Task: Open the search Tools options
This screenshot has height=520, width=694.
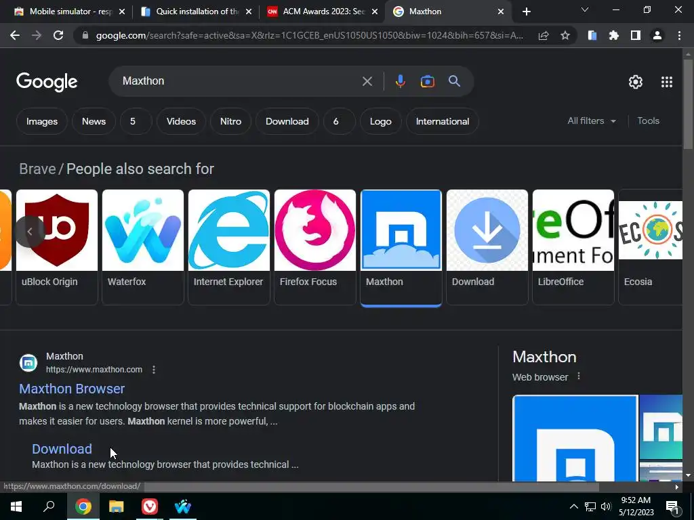Action: click(648, 121)
